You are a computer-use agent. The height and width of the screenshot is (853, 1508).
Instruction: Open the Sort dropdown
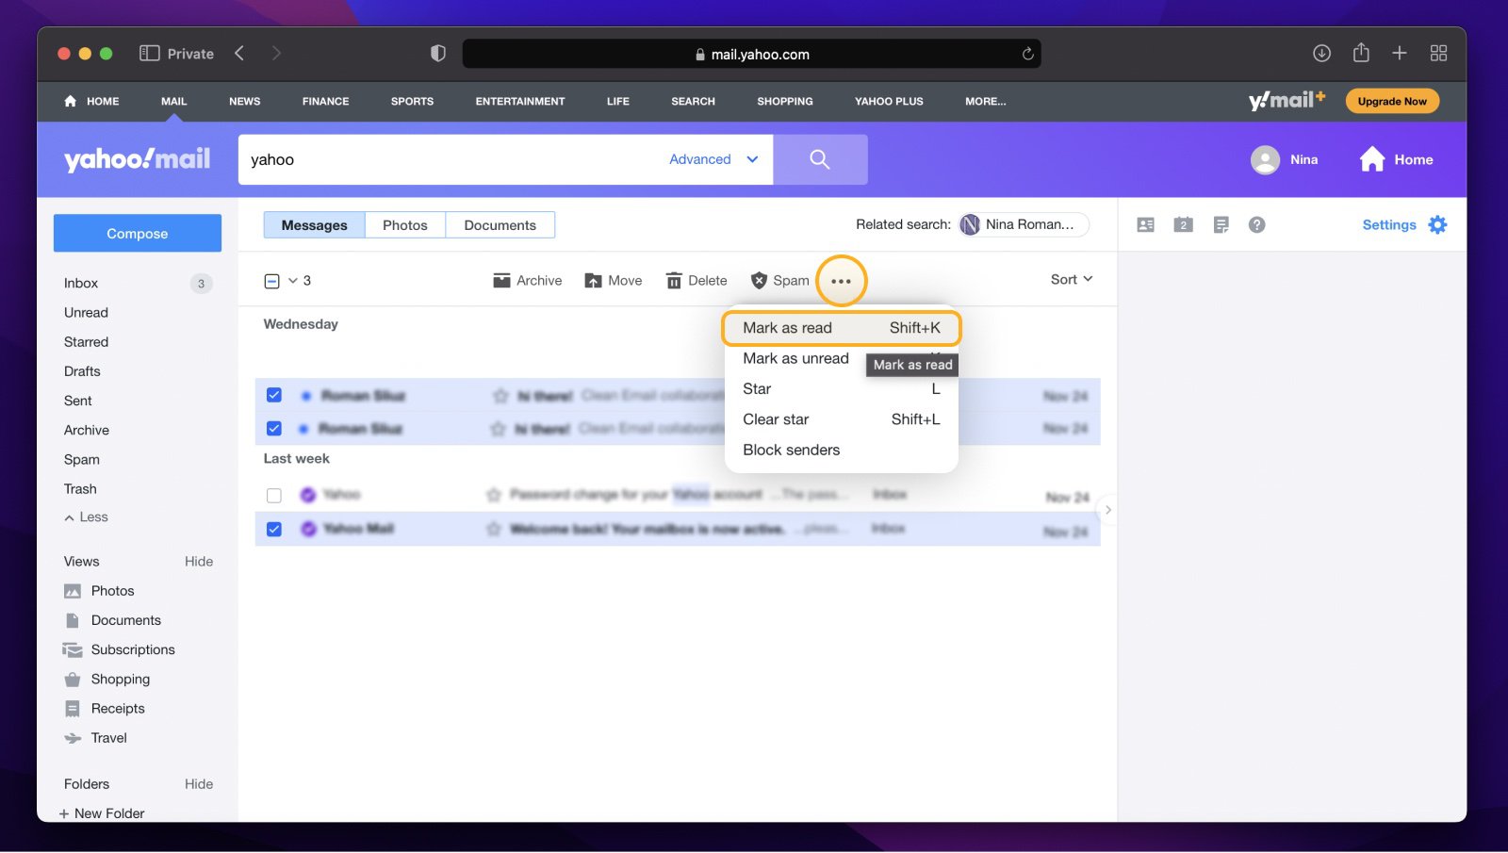pyautogui.click(x=1071, y=279)
